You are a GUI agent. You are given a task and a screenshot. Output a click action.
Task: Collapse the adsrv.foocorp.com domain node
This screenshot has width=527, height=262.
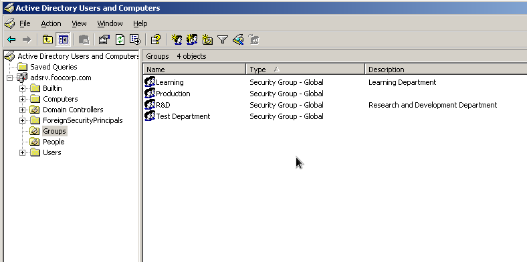point(10,78)
